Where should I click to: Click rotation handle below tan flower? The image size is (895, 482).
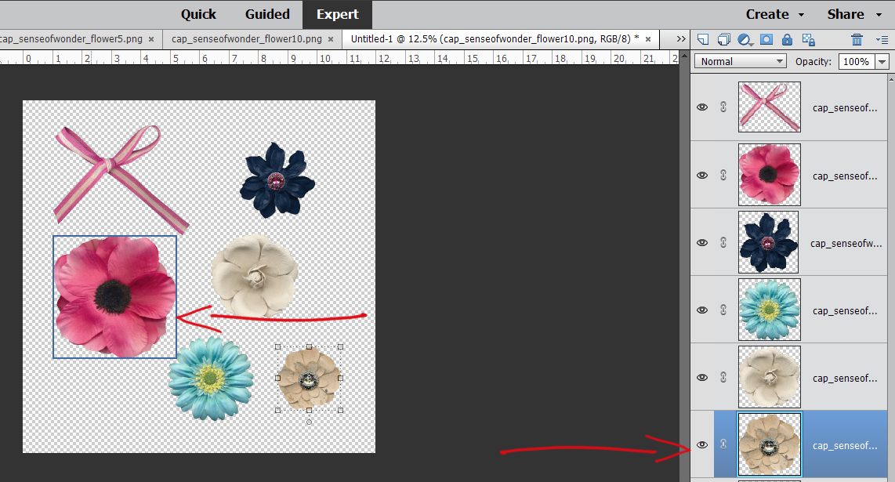pyautogui.click(x=309, y=422)
